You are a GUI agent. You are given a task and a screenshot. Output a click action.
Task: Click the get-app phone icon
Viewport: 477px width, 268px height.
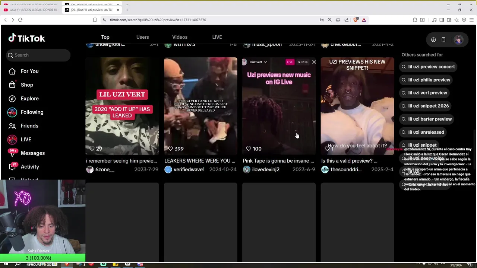443,40
